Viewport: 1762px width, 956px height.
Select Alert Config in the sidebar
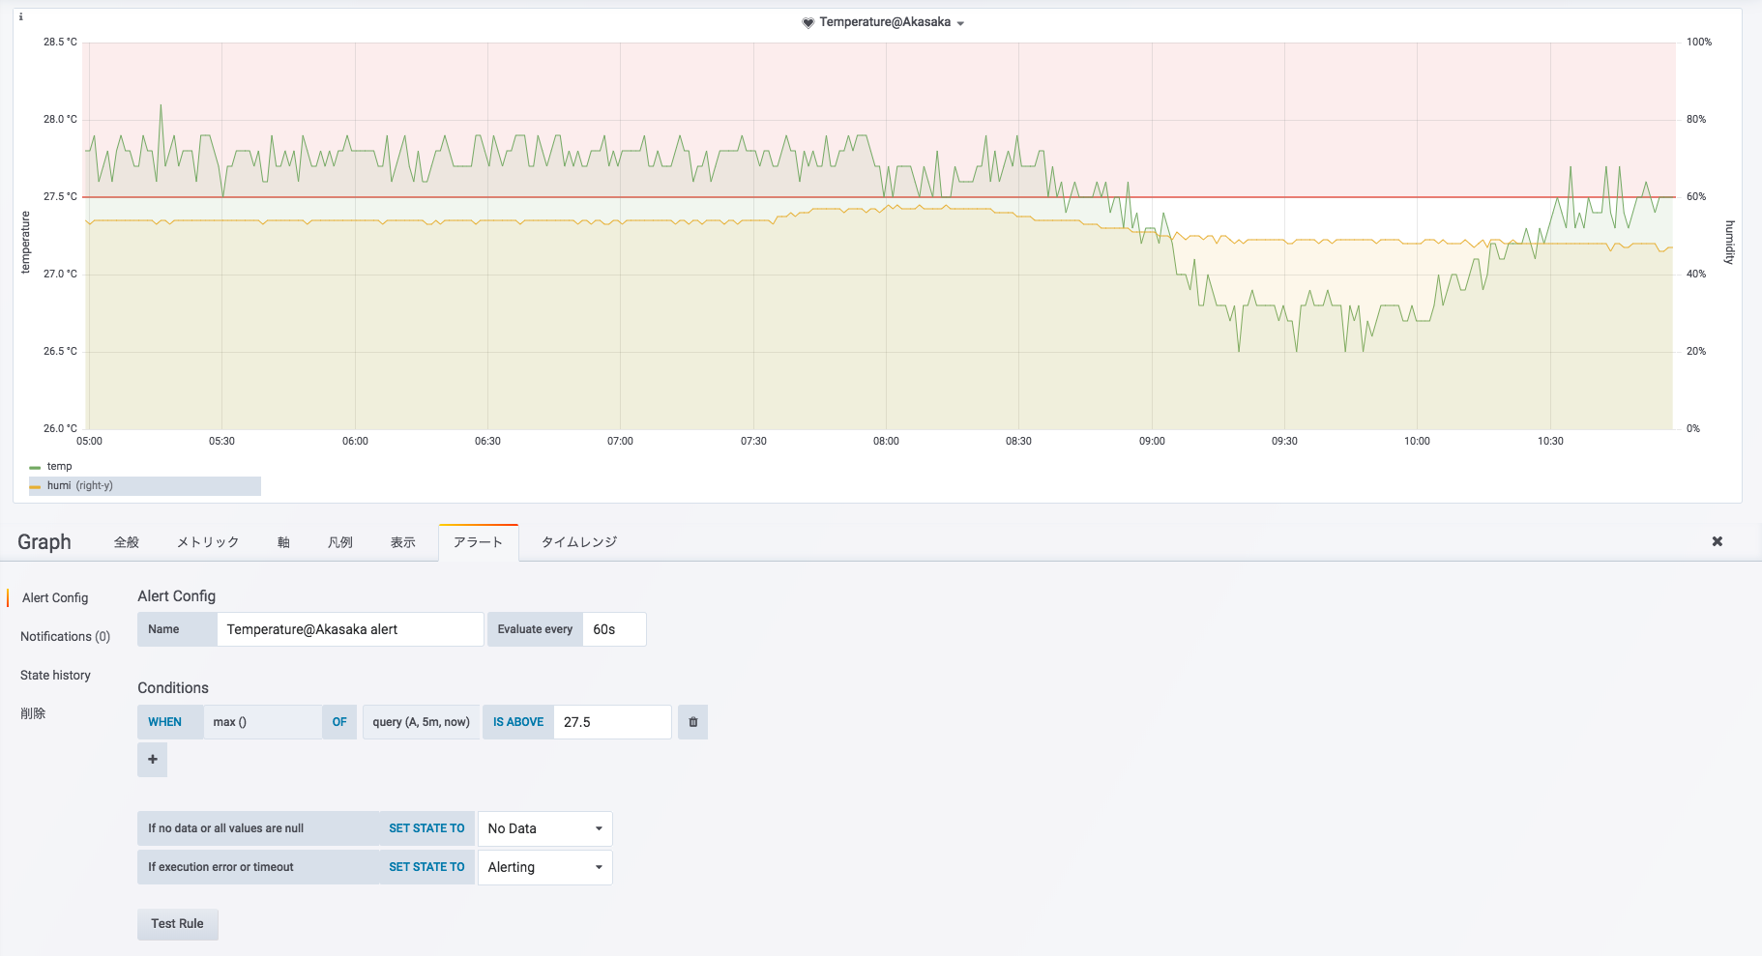pos(55,598)
